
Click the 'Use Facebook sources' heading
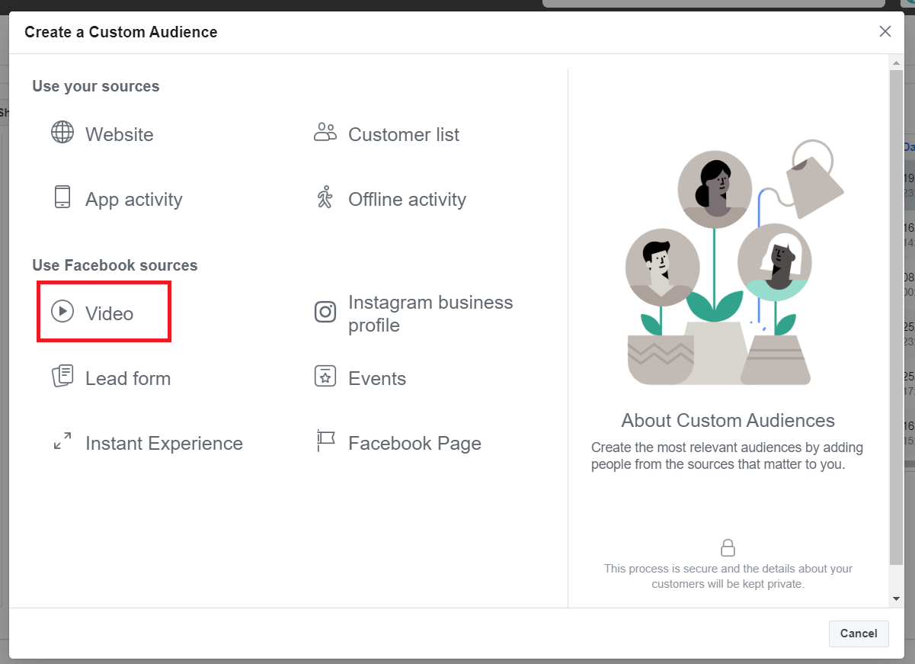(x=115, y=266)
